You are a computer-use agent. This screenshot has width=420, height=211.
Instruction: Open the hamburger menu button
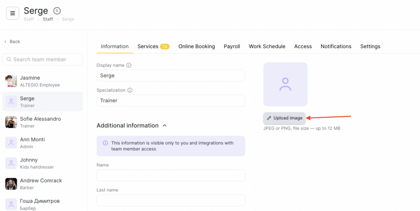pyautogui.click(x=12, y=13)
